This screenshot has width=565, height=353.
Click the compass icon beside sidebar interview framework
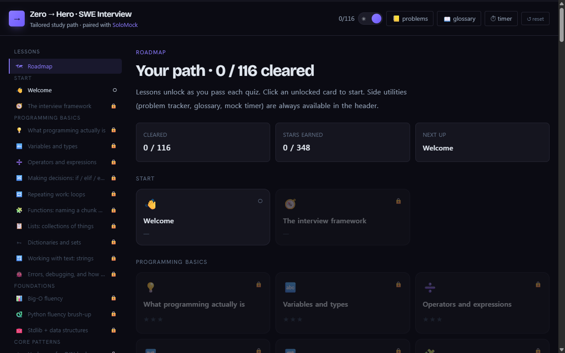tap(19, 106)
